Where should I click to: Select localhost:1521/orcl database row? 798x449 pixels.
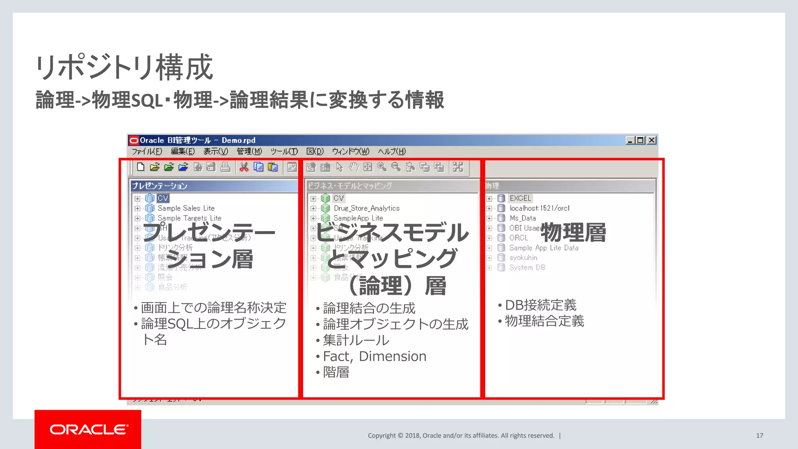point(539,208)
